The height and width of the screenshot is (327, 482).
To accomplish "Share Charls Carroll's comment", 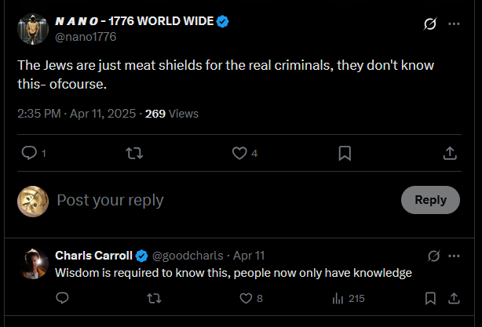I will pos(454,298).
